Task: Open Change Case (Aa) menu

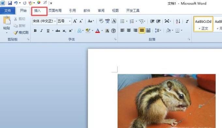Action: click(91, 21)
